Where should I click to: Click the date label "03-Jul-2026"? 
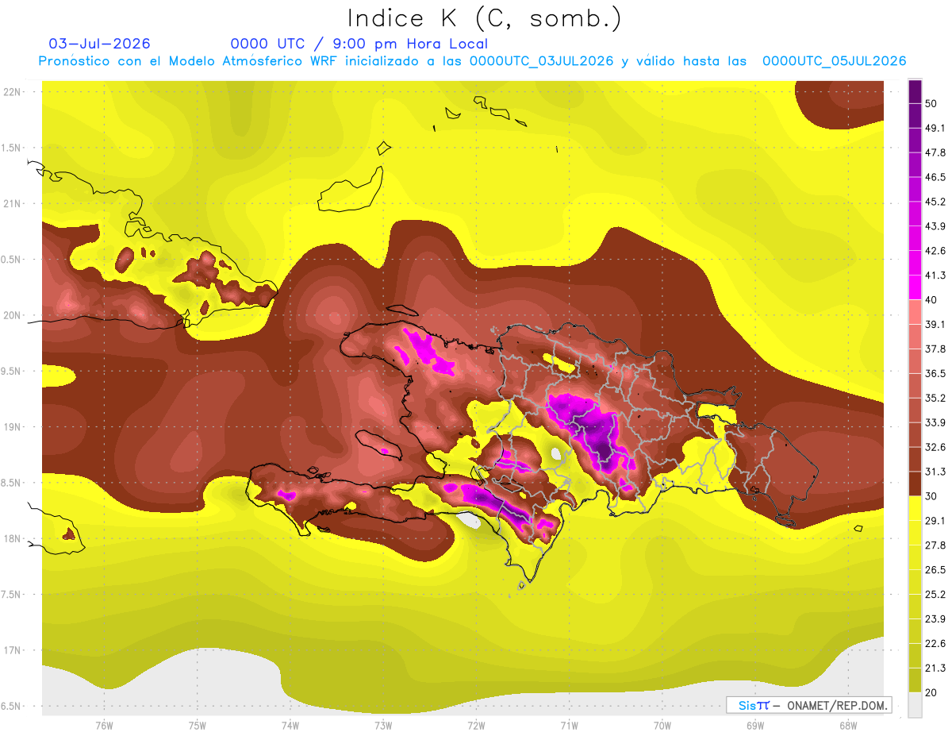tap(99, 44)
